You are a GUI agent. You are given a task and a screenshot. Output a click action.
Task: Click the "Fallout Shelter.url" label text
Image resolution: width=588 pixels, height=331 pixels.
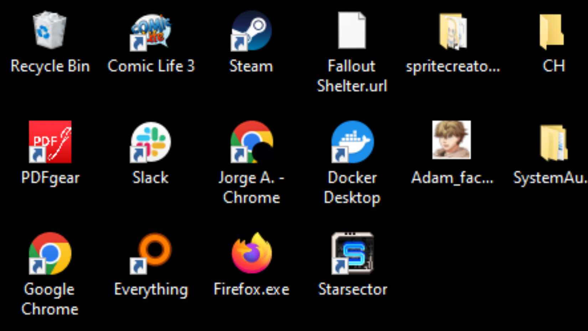(352, 76)
